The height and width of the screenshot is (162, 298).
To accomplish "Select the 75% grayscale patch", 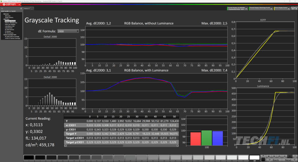I will pyautogui.click(x=198, y=157).
